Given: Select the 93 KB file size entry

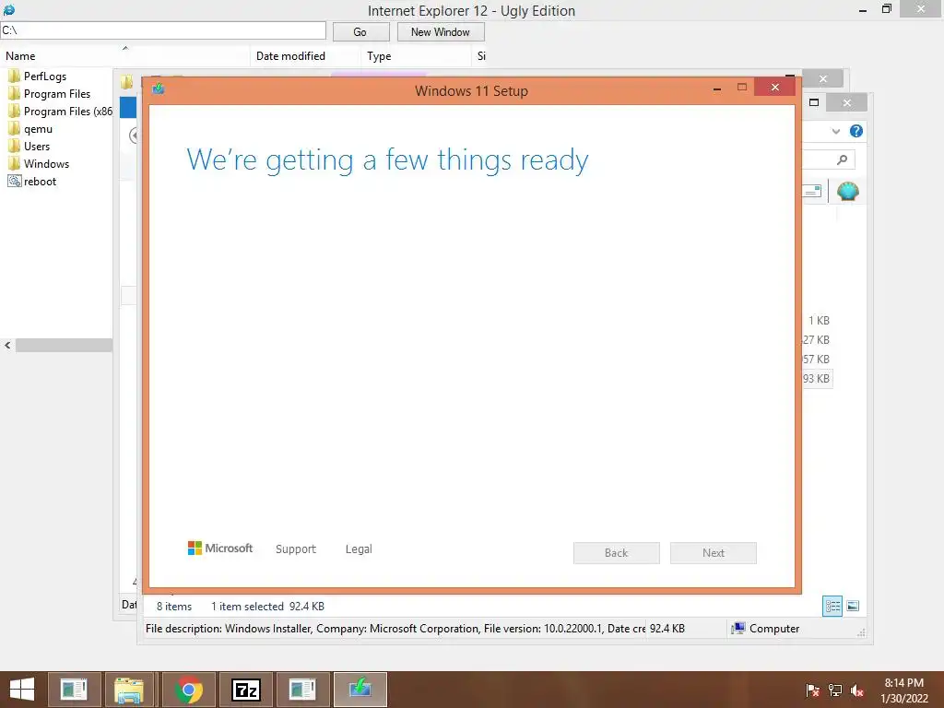Looking at the screenshot, I should pos(817,379).
